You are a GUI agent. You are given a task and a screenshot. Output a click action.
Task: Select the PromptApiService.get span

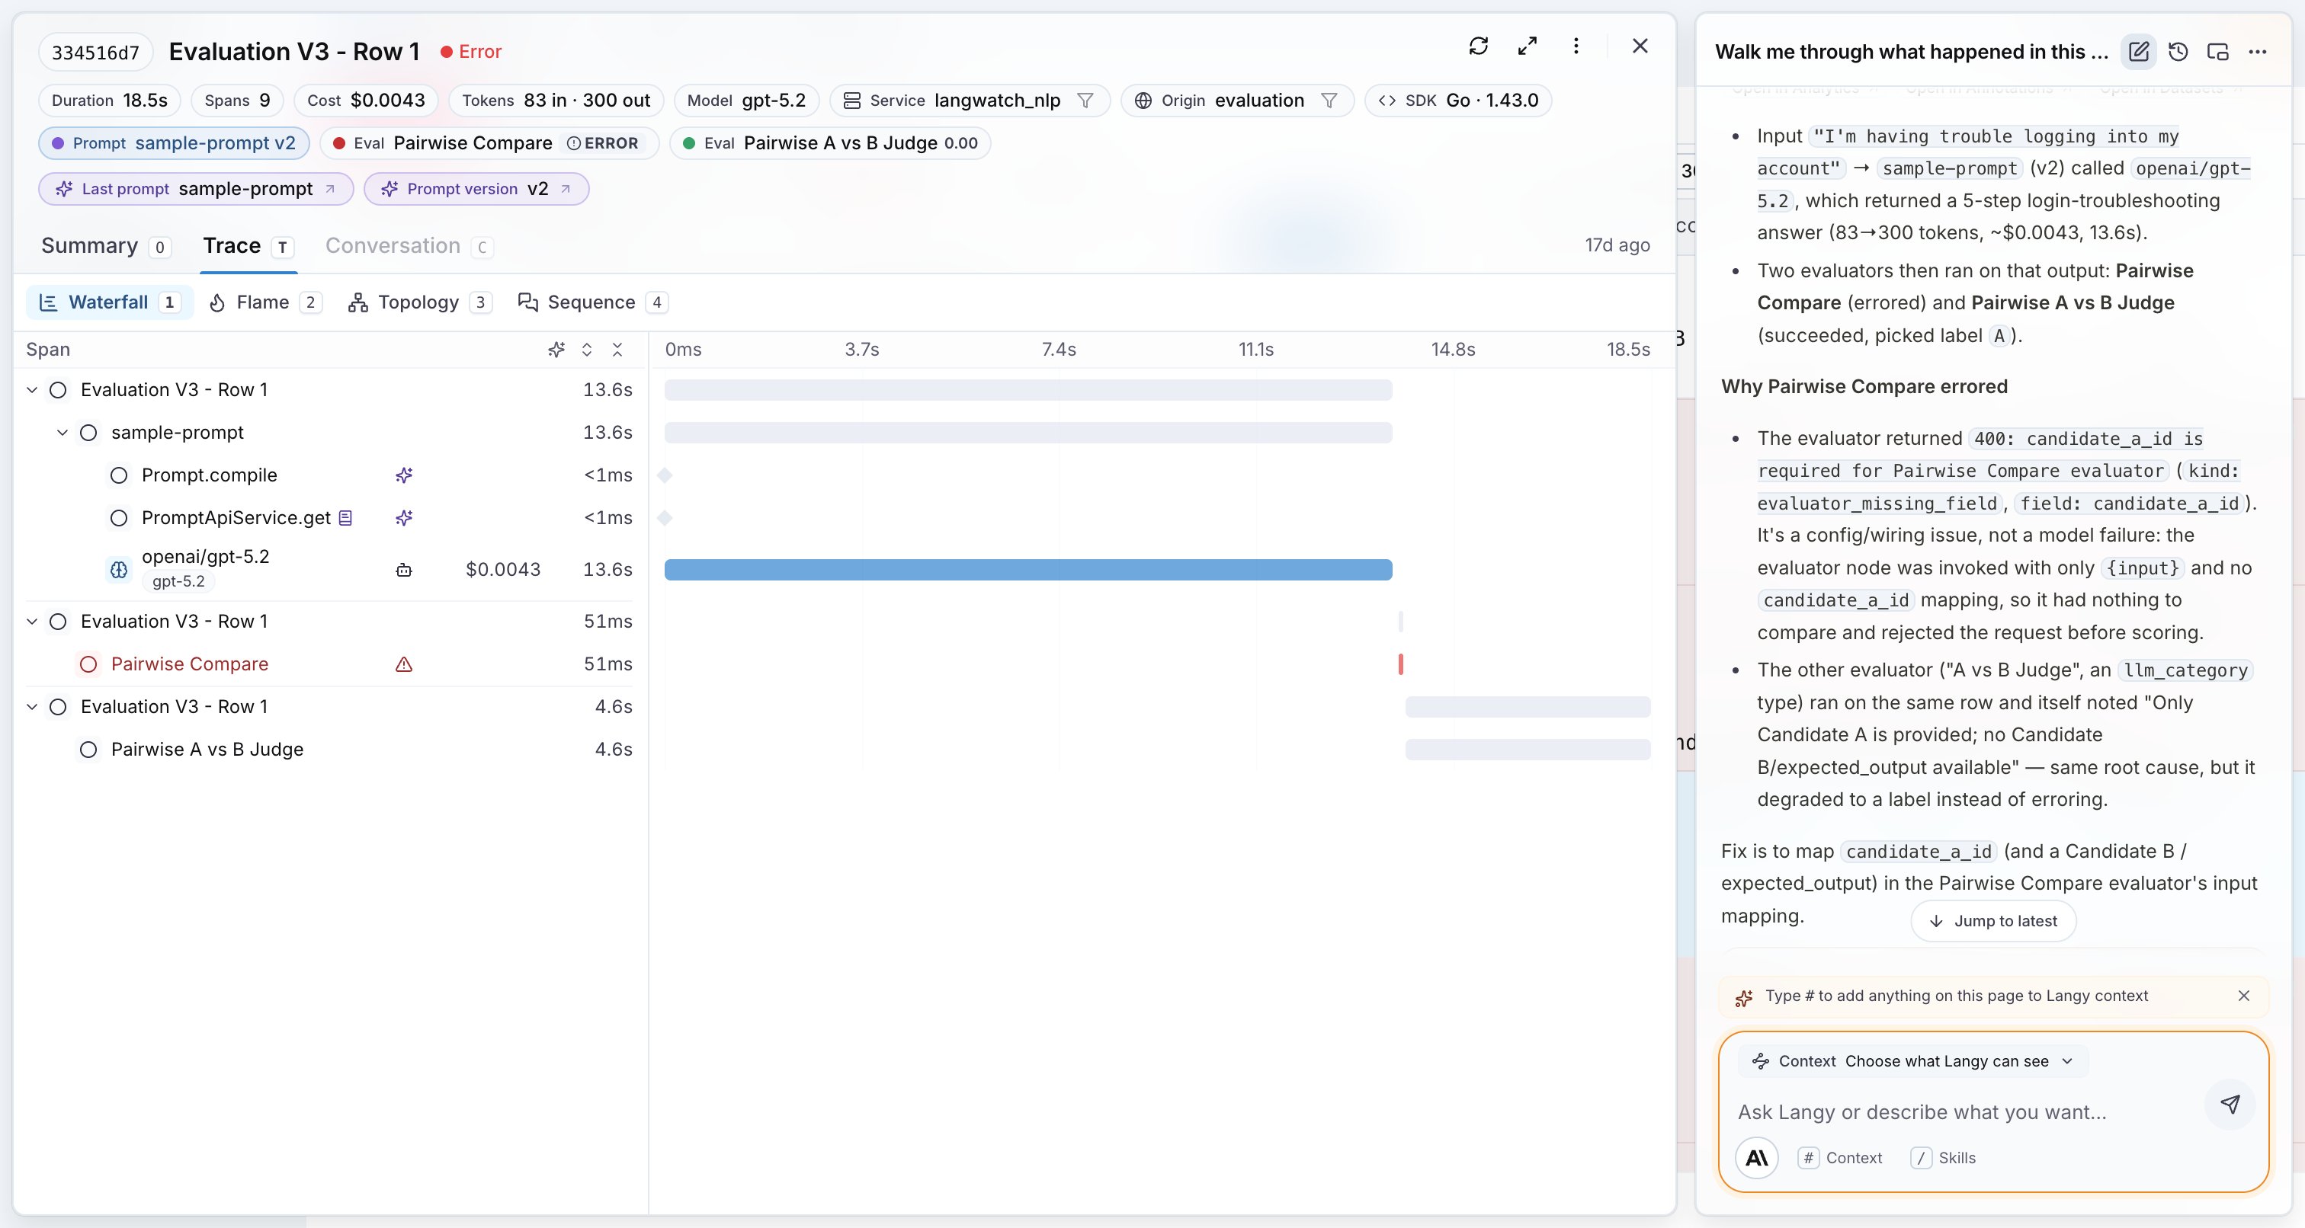(329, 518)
